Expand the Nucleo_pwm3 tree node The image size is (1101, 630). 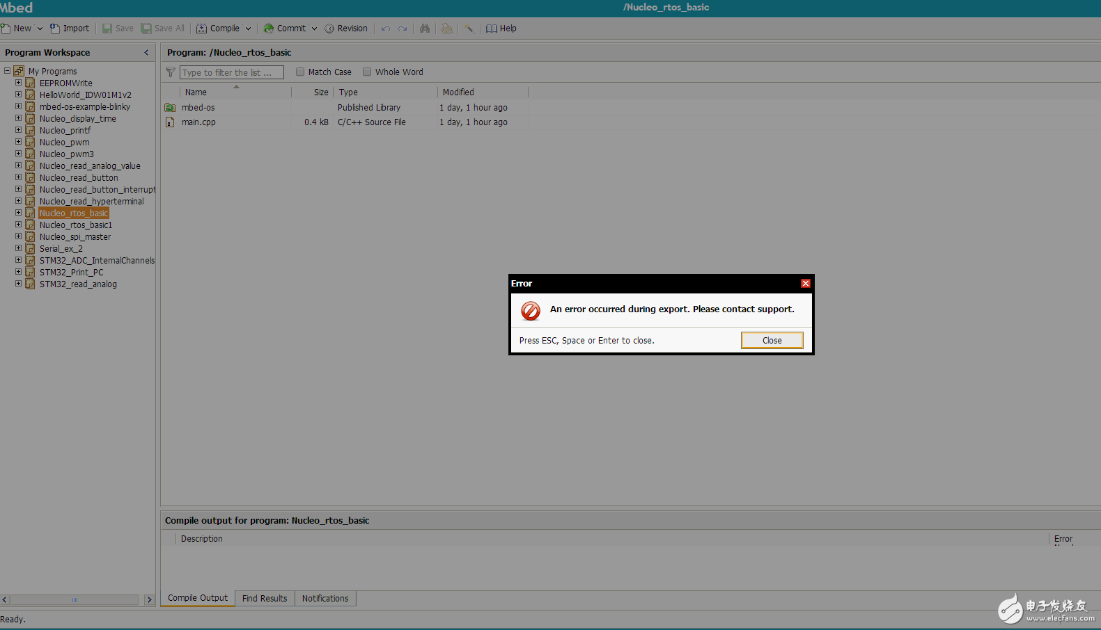(18, 154)
